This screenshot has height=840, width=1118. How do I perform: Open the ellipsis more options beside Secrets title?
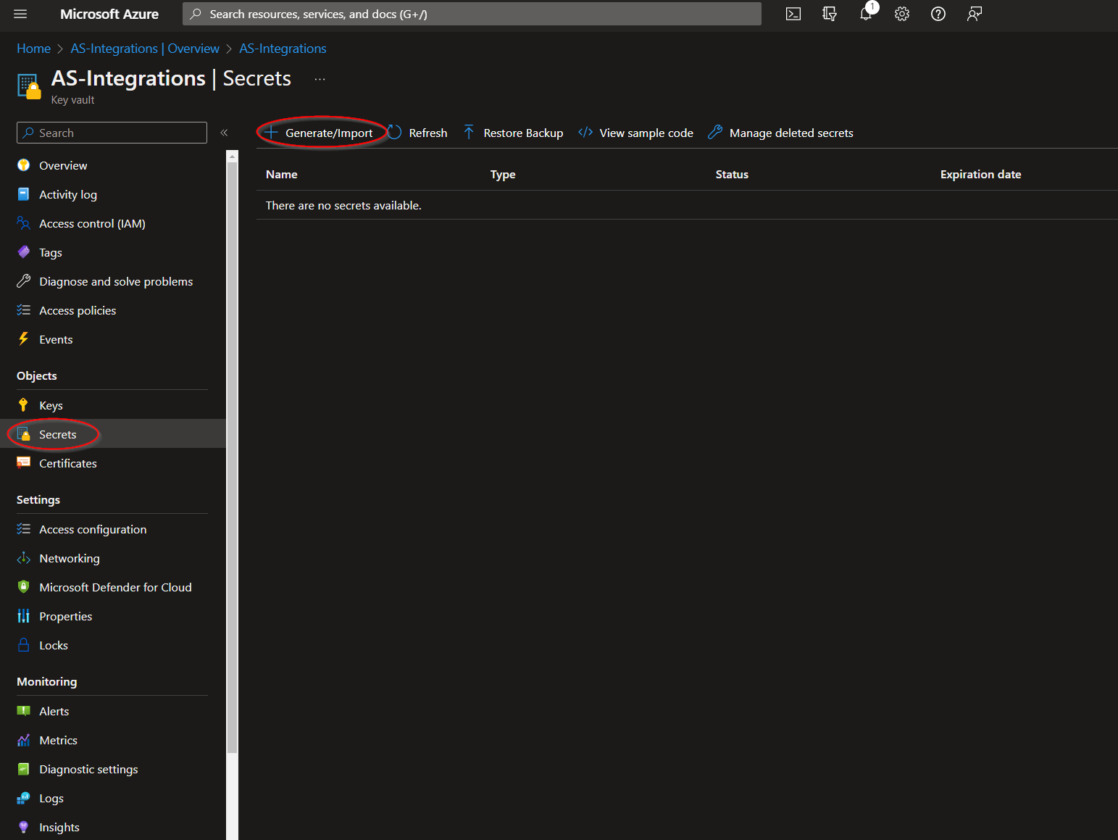(x=320, y=79)
